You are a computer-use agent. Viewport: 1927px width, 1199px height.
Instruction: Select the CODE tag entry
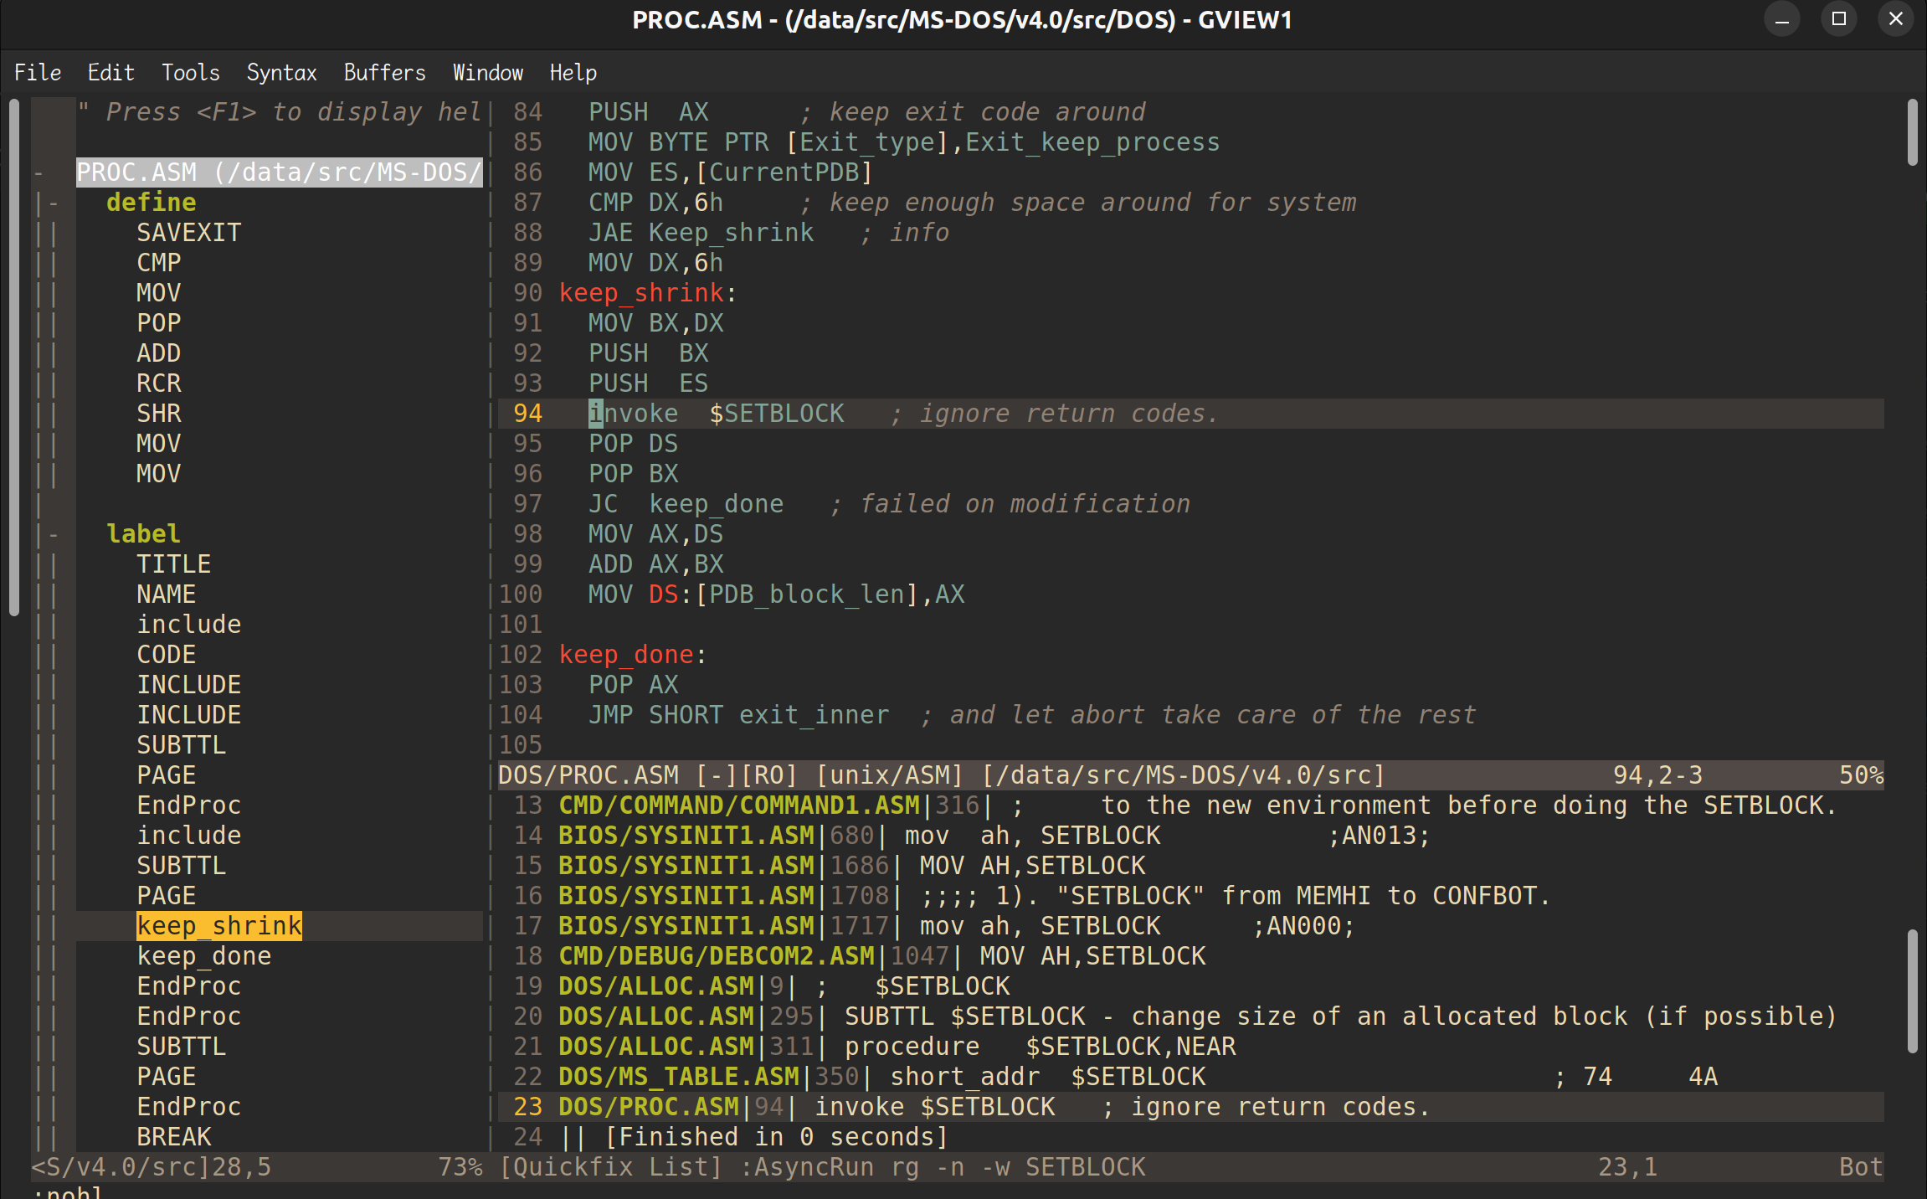pos(167,655)
